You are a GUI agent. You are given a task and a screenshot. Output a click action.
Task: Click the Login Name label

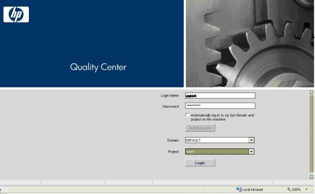pos(170,95)
